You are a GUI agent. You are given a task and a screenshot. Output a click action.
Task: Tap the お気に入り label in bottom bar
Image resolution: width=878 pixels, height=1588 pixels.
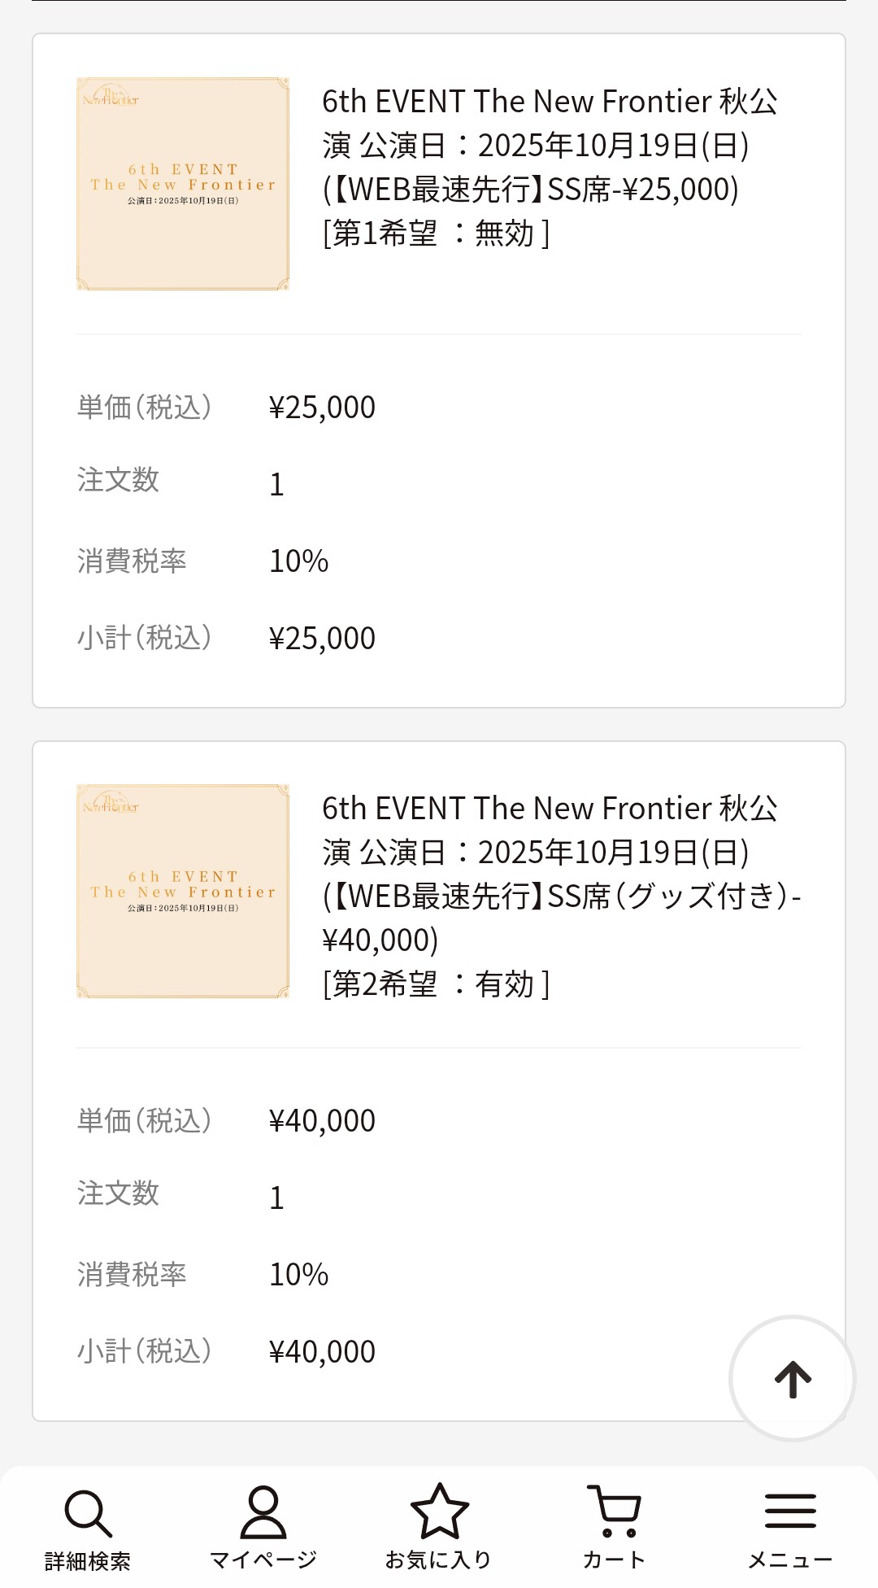439,1560
